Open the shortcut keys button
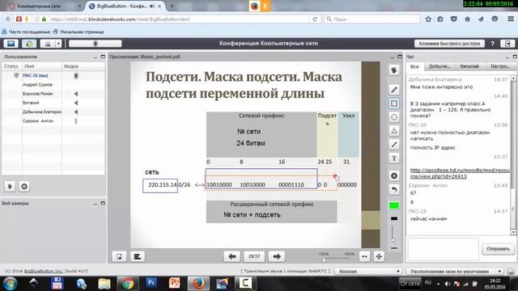518x291 pixels. click(x=449, y=44)
